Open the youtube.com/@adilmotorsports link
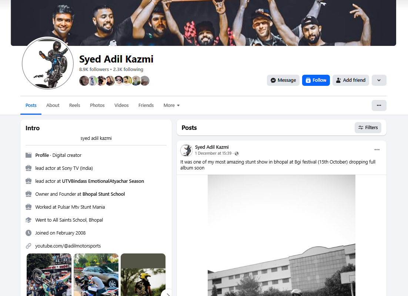408x296 pixels. [68, 246]
